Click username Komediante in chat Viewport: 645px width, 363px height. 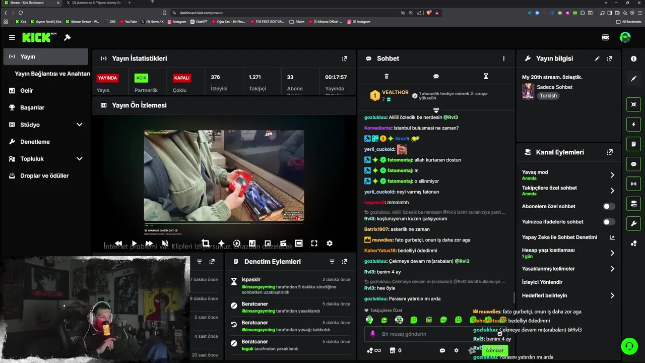point(378,128)
